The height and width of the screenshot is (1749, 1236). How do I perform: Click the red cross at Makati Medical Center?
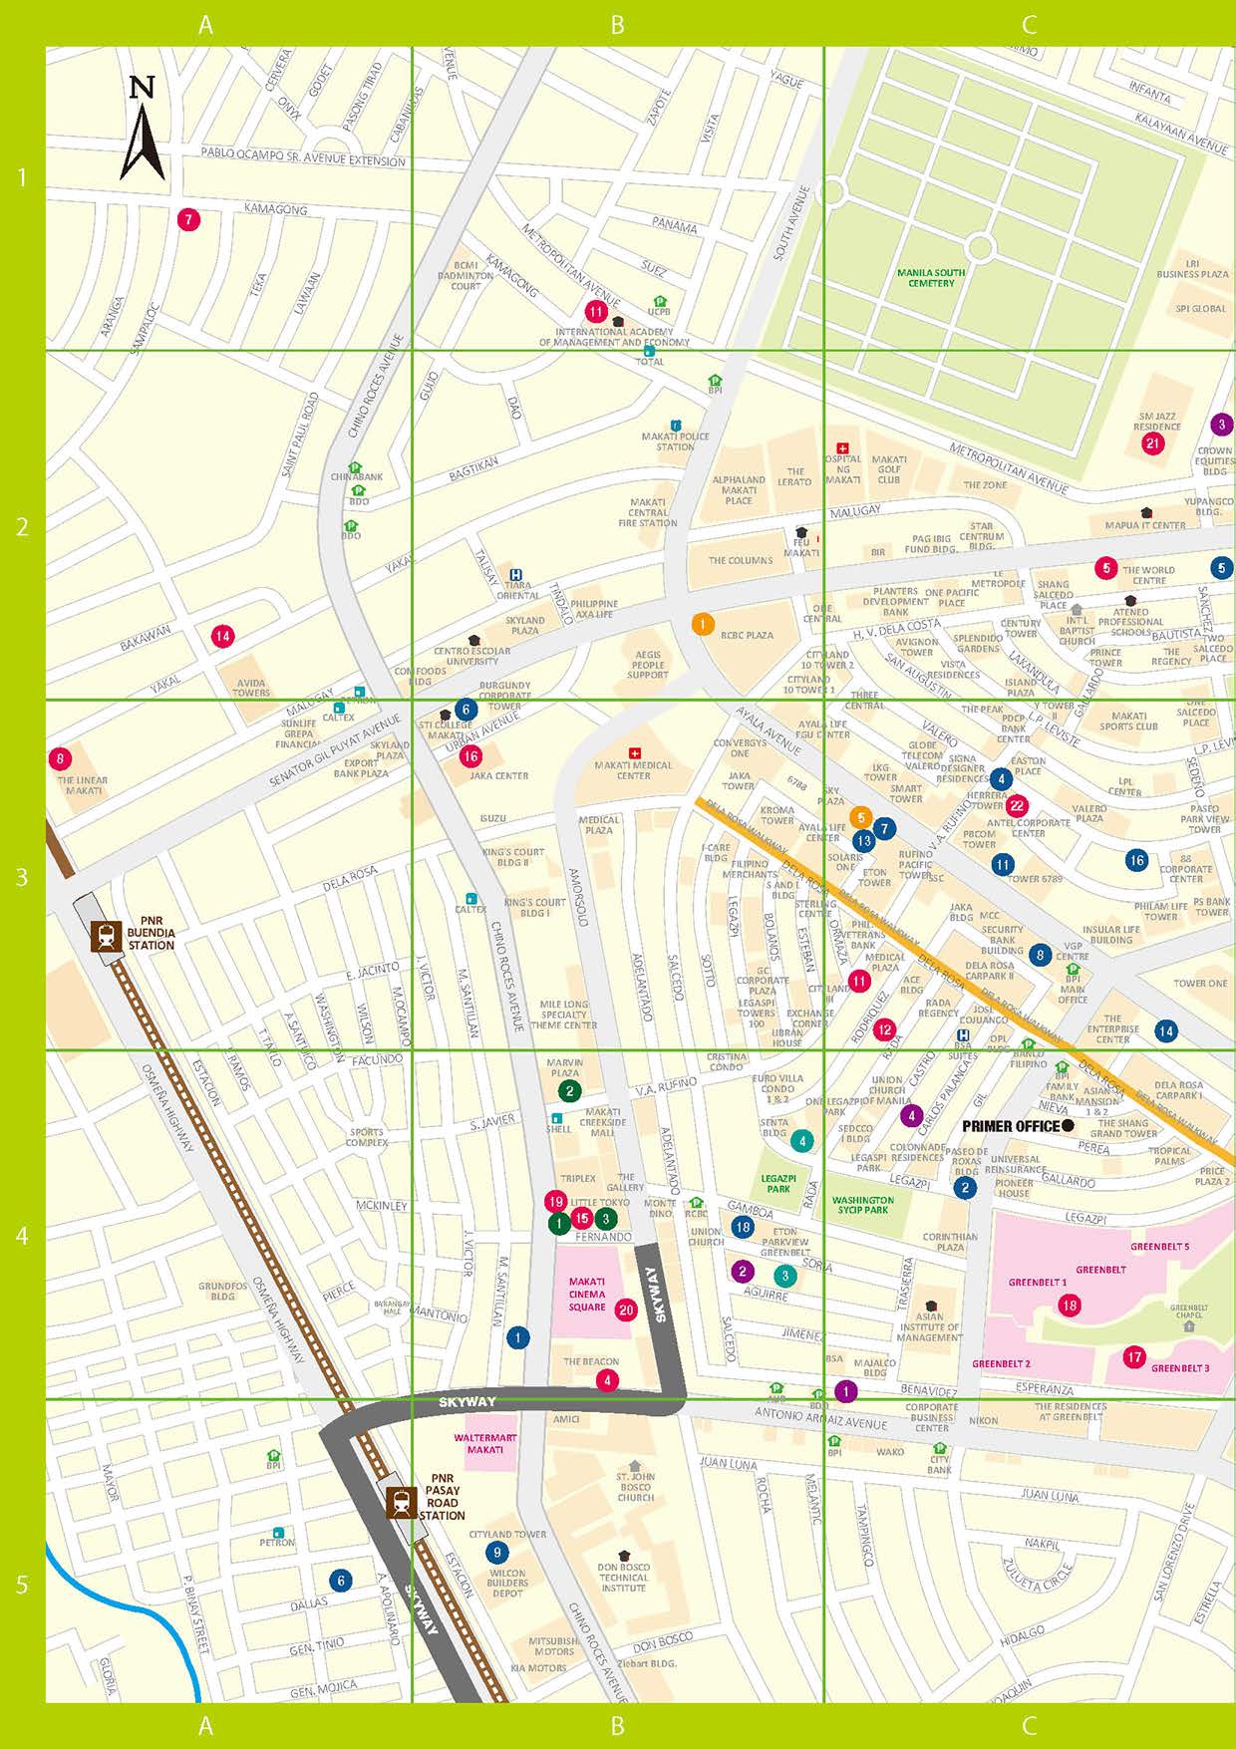tap(634, 752)
